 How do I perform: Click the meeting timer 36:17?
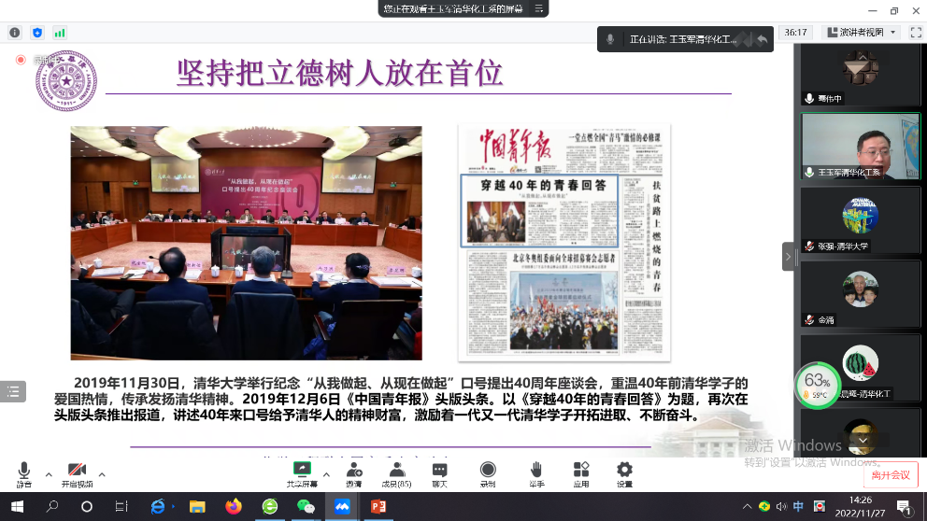795,33
